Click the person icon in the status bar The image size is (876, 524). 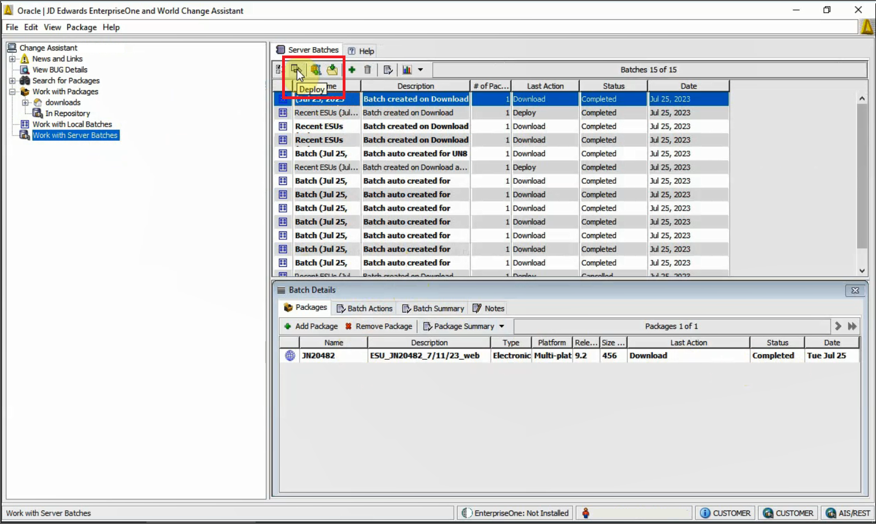pos(585,513)
